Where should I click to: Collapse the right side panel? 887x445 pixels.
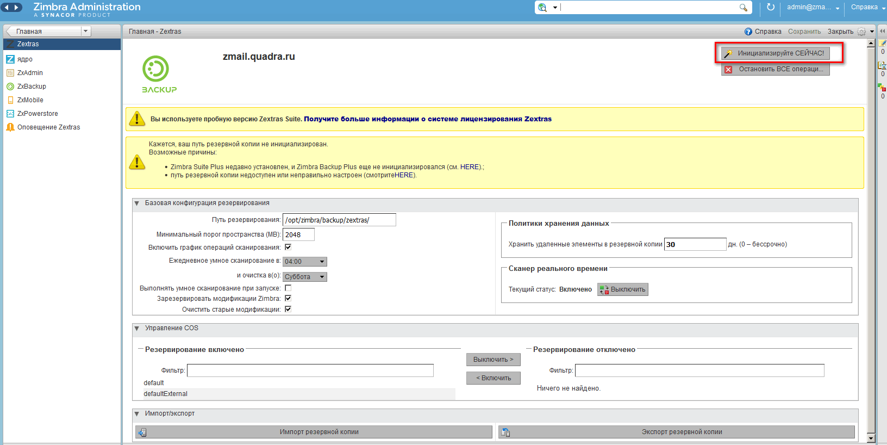click(882, 31)
